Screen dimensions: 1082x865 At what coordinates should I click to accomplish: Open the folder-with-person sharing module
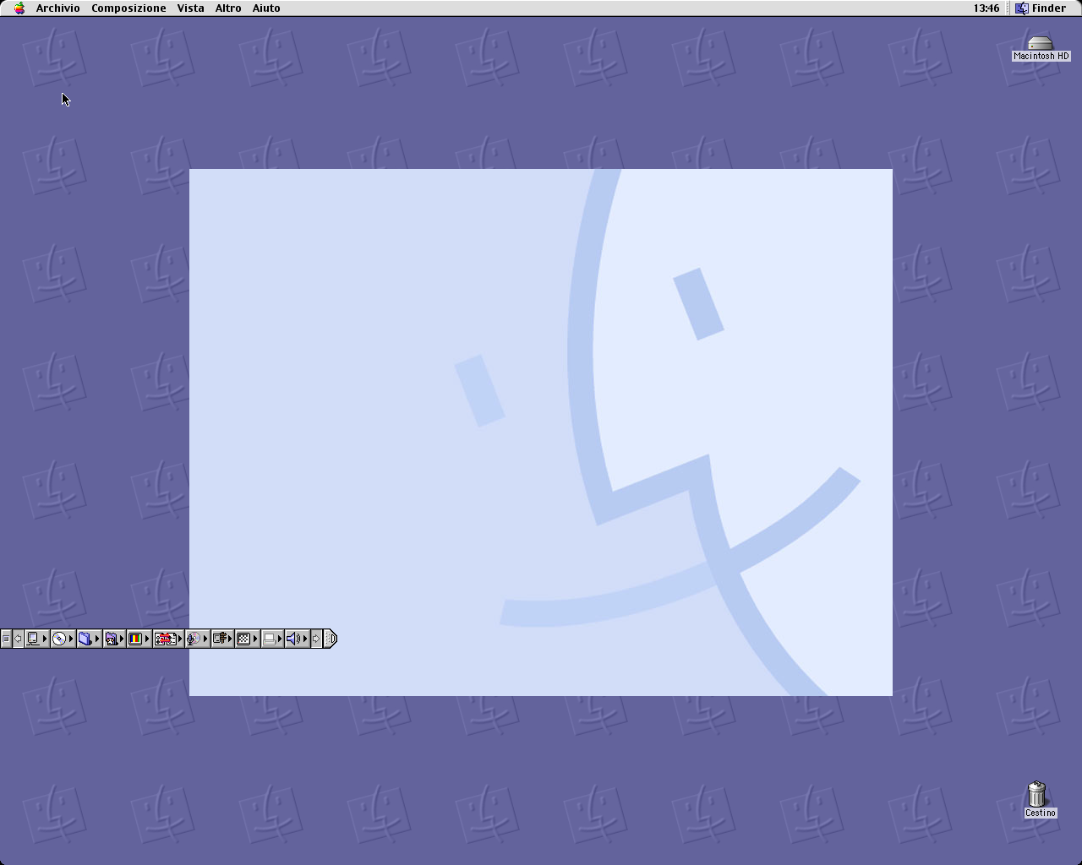(114, 639)
